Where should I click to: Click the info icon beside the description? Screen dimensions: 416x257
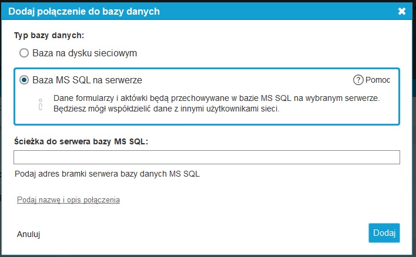41,104
